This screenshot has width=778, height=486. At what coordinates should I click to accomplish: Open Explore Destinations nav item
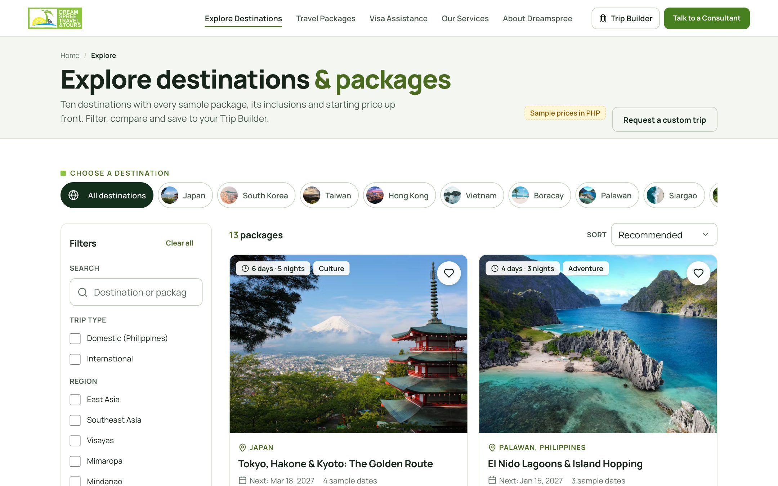tap(243, 18)
